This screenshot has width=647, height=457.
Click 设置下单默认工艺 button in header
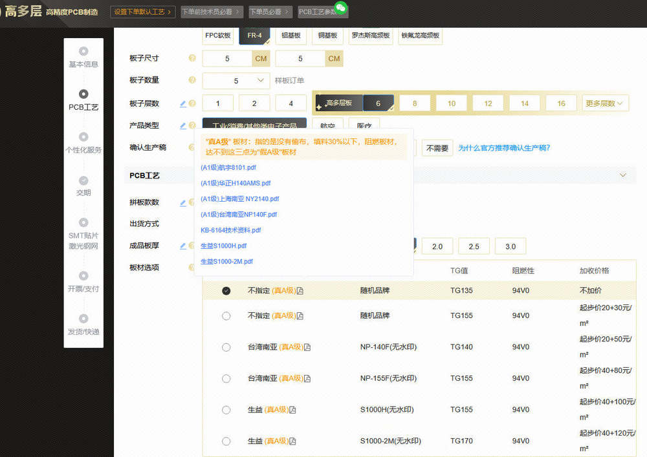[x=143, y=12]
